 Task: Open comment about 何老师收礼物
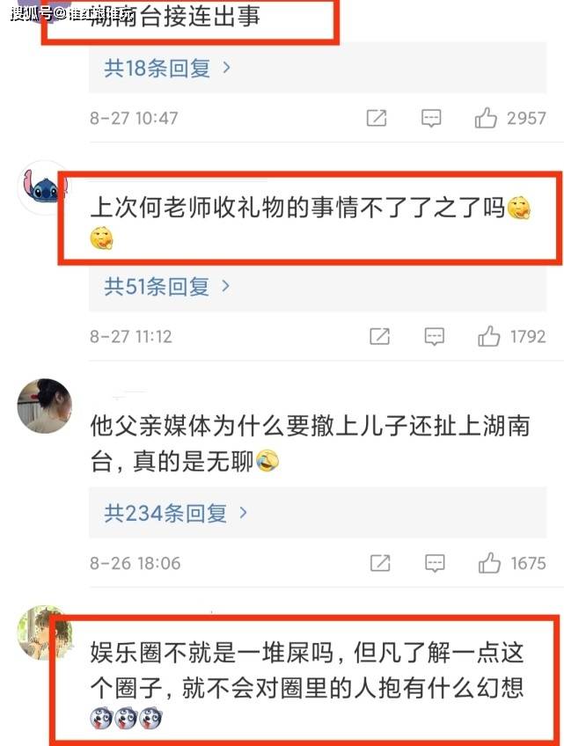311,223
